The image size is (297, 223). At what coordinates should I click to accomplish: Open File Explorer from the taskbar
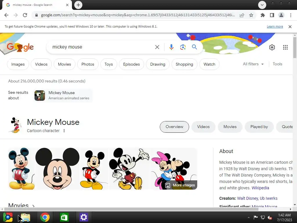tap(26, 217)
